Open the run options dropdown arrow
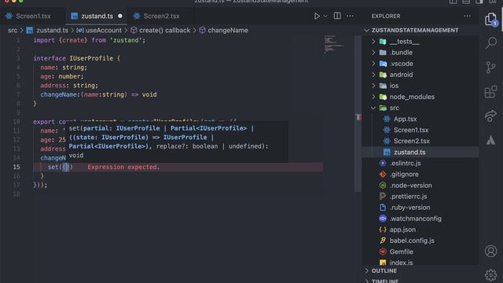Image resolution: width=503 pixels, height=283 pixels. [325, 16]
